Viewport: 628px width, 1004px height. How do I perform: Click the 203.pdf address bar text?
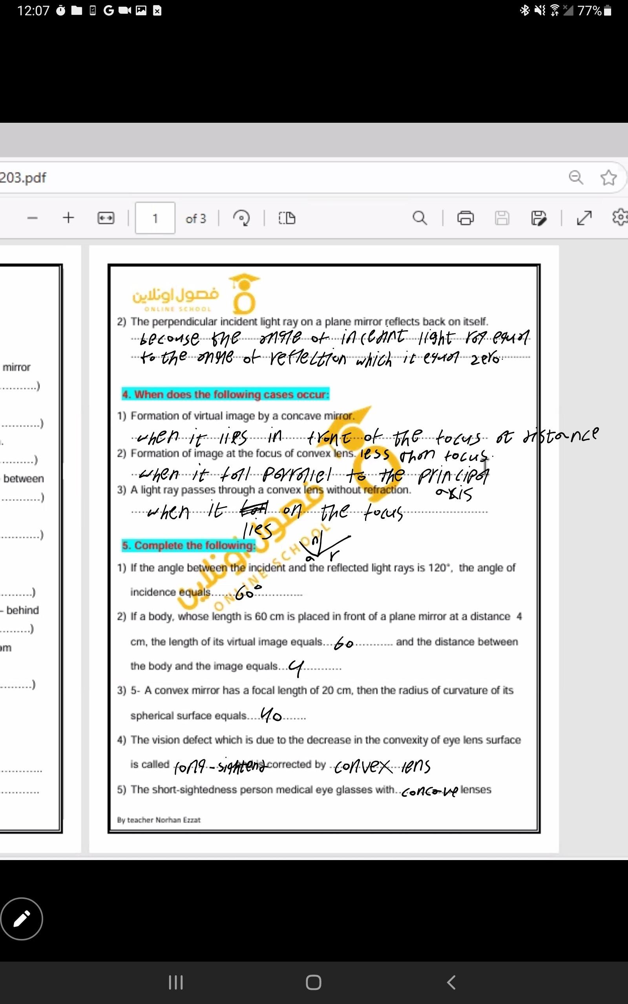click(23, 178)
